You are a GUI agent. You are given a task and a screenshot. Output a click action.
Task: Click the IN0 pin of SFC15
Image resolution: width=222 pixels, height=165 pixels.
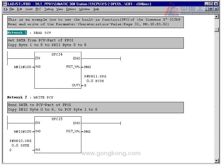(38, 131)
